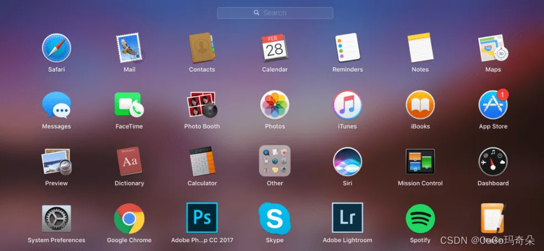Screen dimensions: 544x251
Task: Activate Siri from Launchpad
Action: [347, 162]
